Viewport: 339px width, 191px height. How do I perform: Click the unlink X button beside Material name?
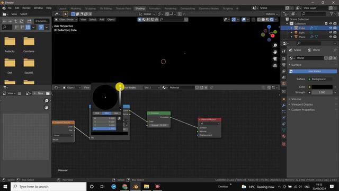[x=206, y=88]
